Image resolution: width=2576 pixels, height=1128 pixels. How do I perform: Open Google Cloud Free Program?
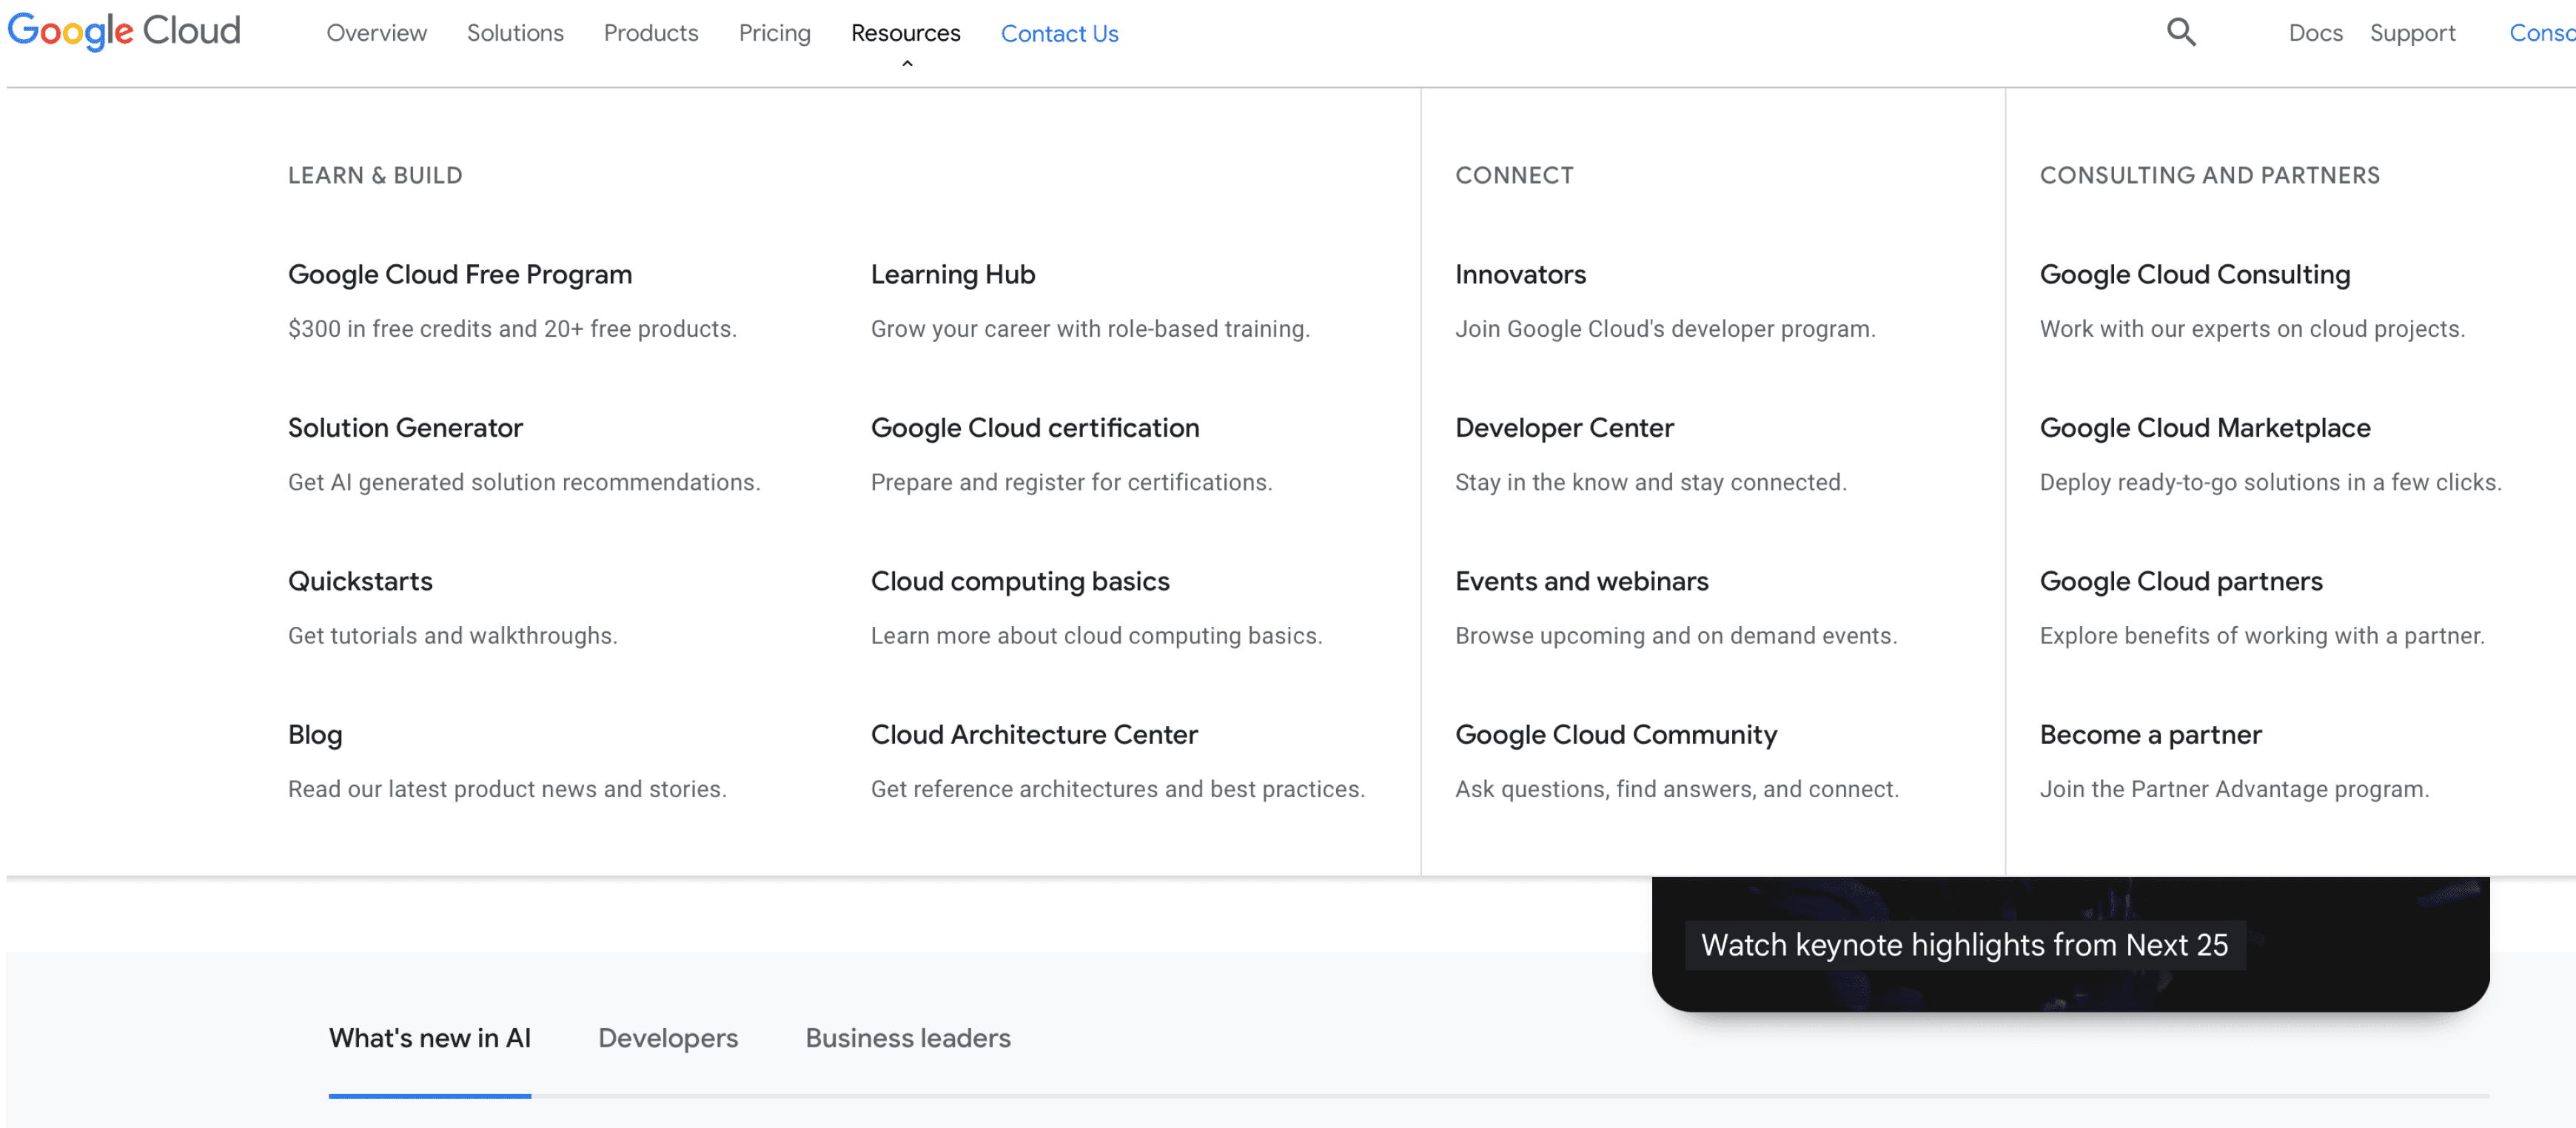click(460, 275)
